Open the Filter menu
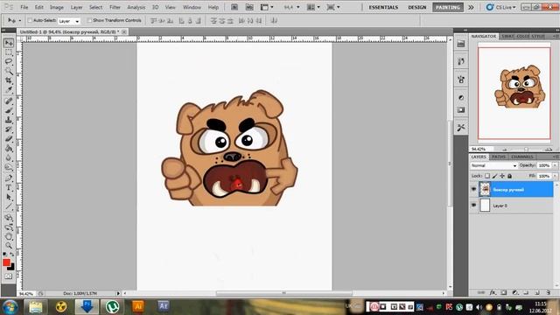This screenshot has width=560, height=315. 115,7
